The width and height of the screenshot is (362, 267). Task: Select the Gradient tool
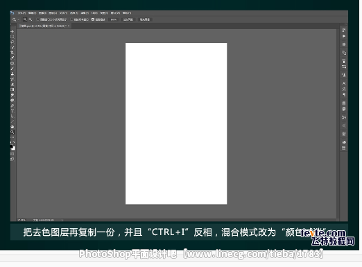tap(12, 89)
